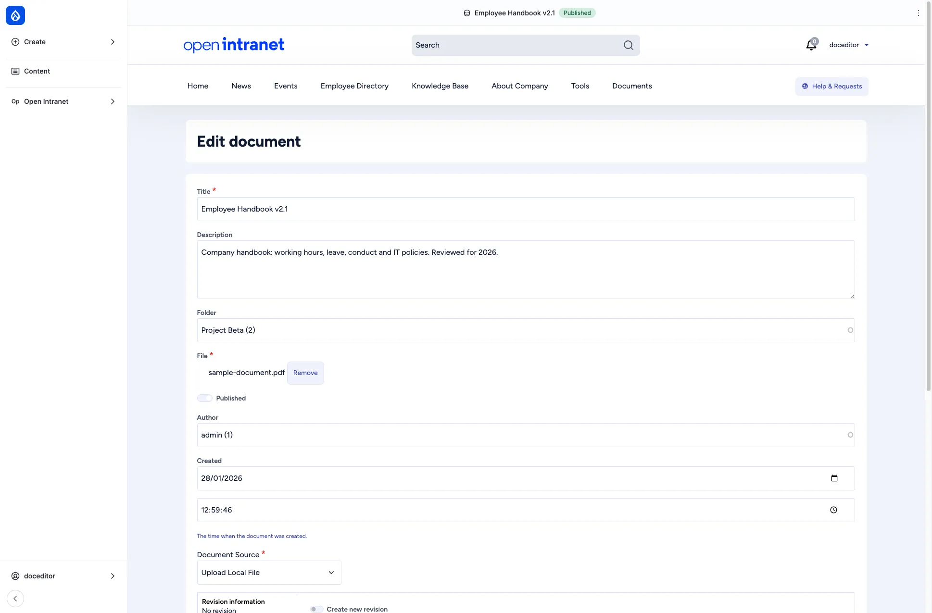Viewport: 932px width, 613px height.
Task: Open the Employee Directory menu item
Action: 354,86
